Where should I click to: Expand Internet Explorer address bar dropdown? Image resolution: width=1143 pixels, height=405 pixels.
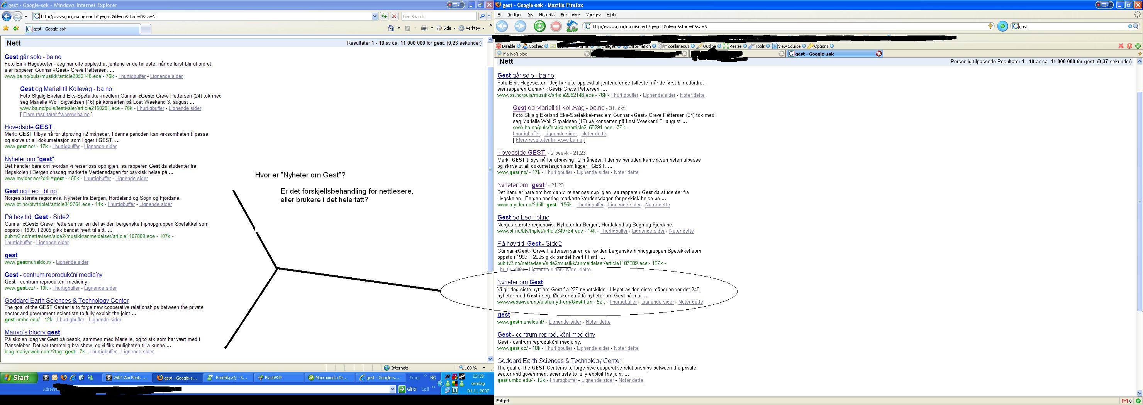375,17
